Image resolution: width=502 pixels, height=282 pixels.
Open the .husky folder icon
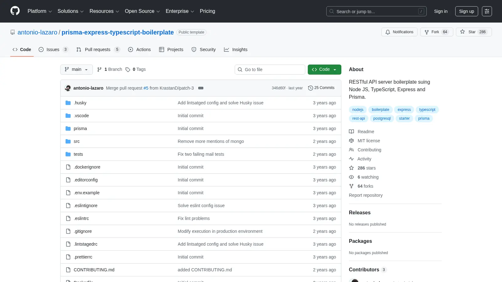(68, 103)
